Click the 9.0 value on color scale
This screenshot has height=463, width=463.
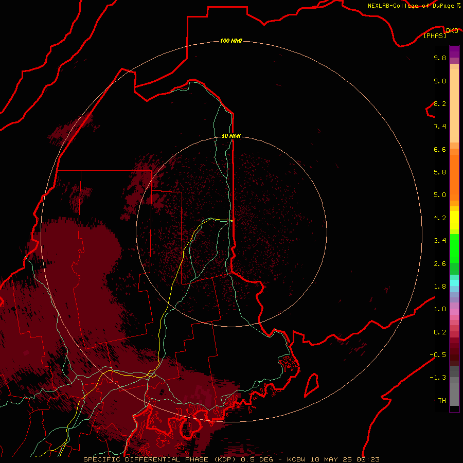tap(440, 81)
